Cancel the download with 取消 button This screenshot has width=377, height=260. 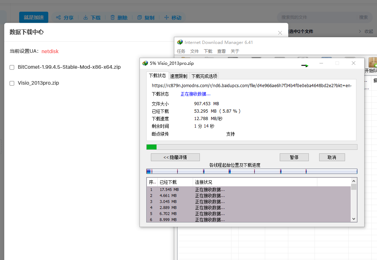coord(332,157)
